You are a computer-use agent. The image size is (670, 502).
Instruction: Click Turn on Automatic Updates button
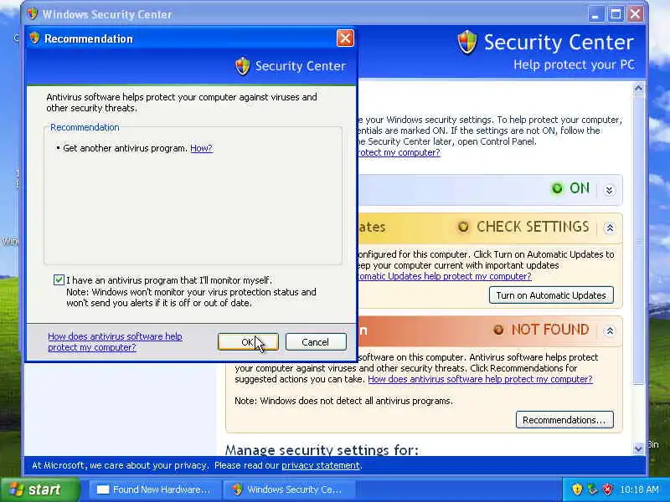pos(551,295)
